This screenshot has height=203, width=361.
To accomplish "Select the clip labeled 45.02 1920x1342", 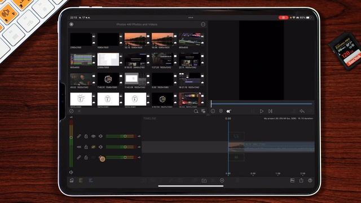I will pos(81,80).
